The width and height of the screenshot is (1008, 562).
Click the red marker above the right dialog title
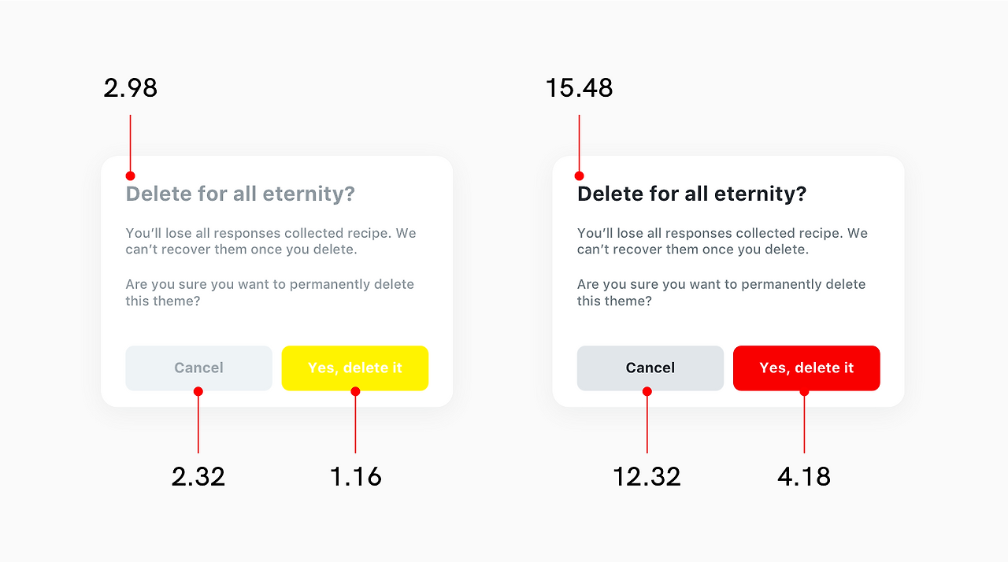point(579,175)
